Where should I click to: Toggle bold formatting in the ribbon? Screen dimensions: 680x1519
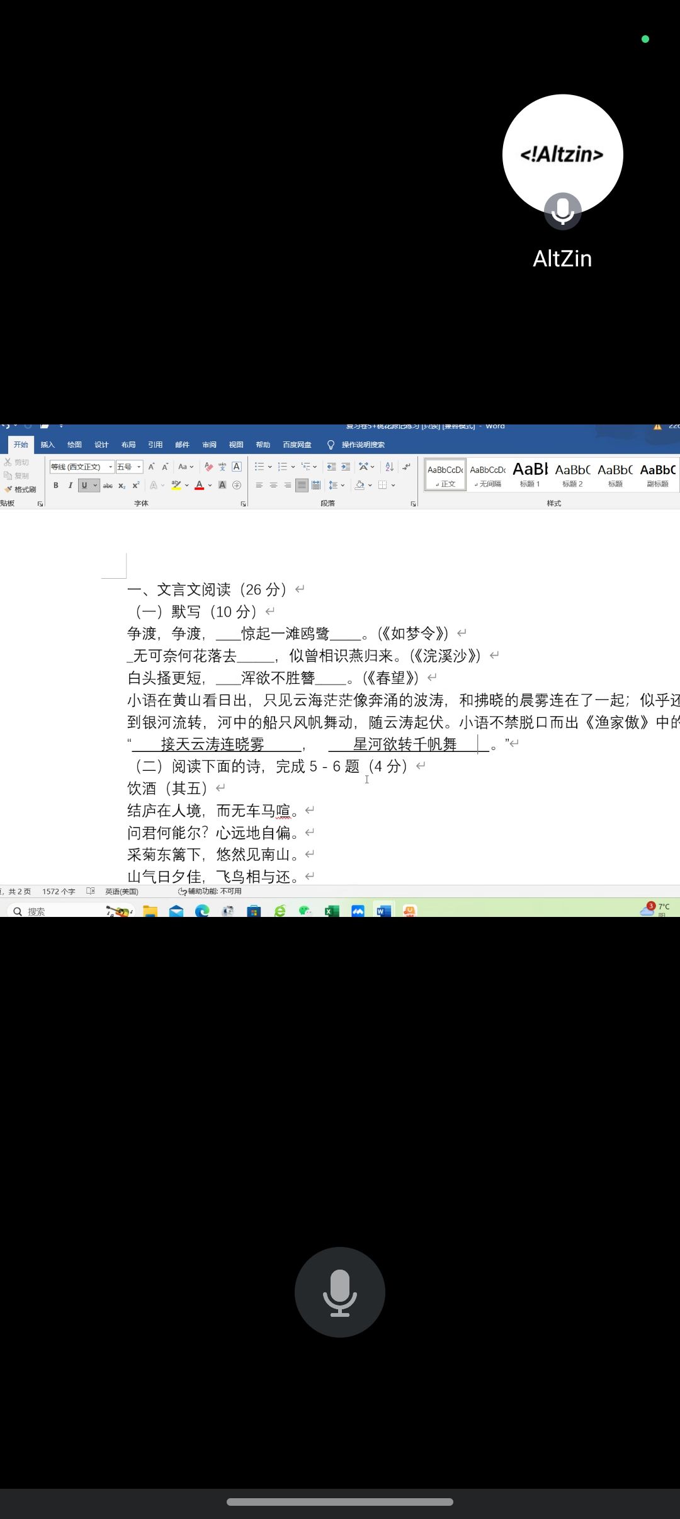point(56,485)
